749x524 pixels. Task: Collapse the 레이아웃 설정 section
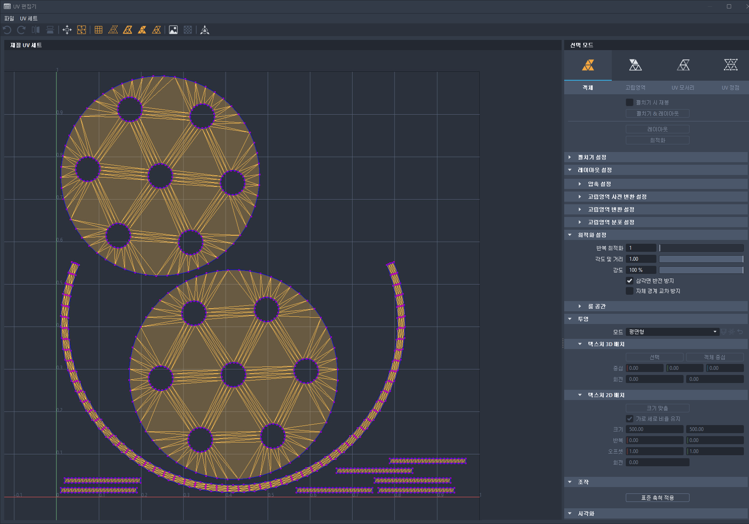(x=656, y=170)
